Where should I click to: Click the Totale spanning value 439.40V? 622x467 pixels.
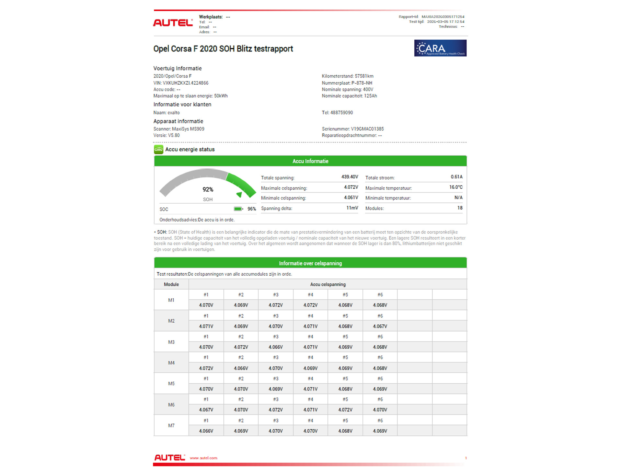[350, 177]
